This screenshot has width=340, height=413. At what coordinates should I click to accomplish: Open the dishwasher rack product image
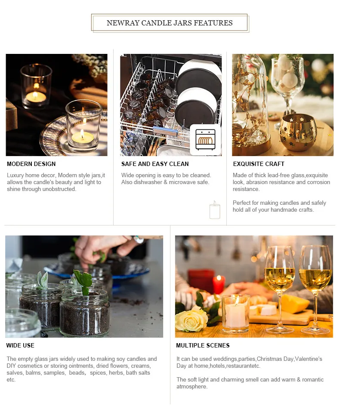click(171, 105)
